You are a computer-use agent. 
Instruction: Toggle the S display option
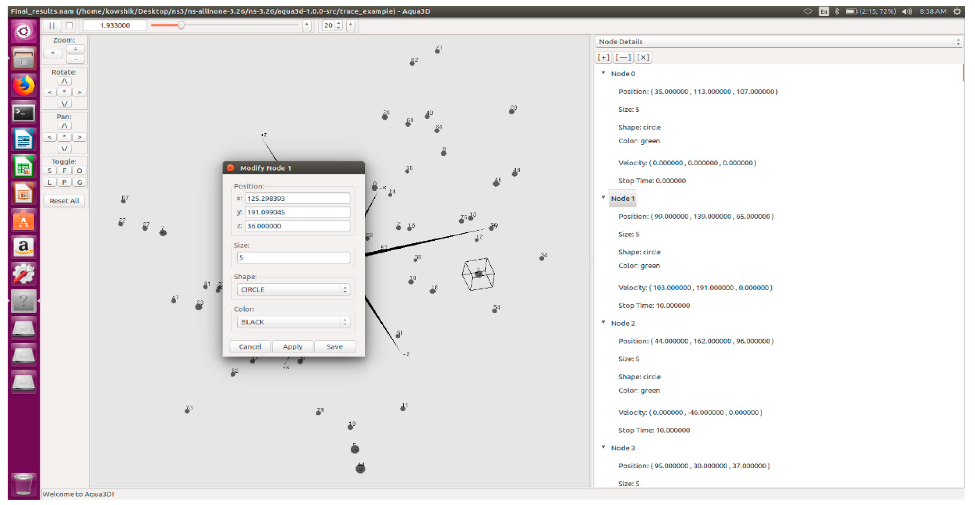[50, 171]
